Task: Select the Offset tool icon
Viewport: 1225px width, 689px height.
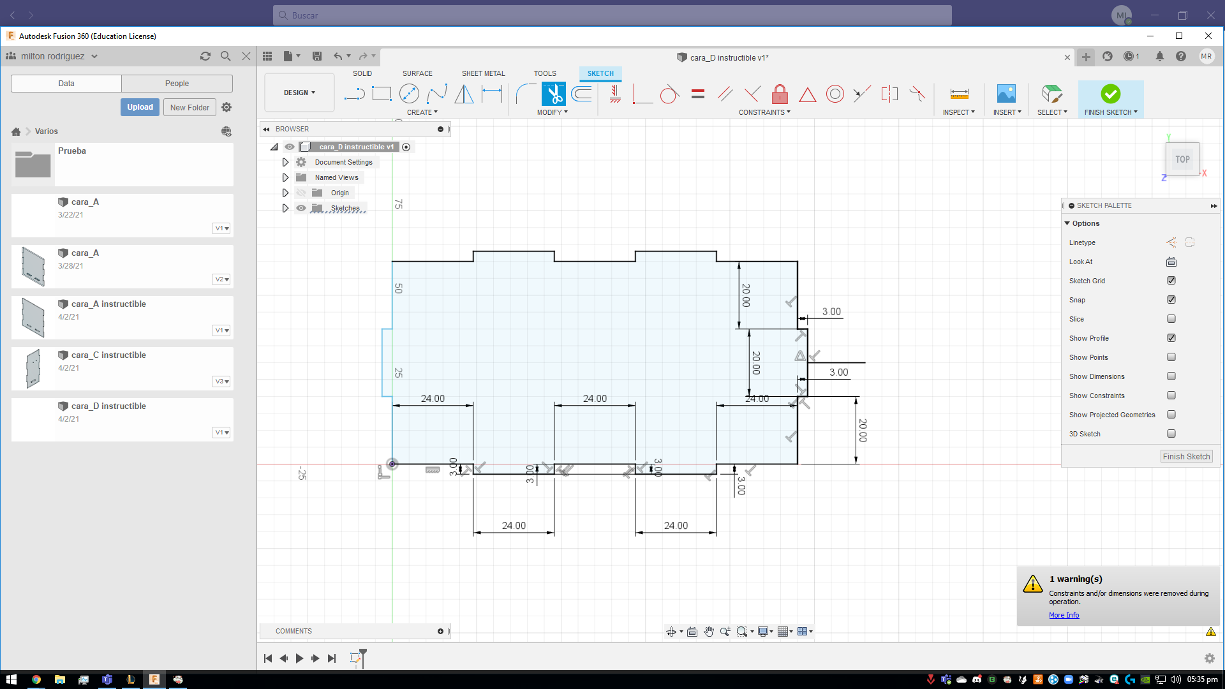Action: pyautogui.click(x=581, y=94)
